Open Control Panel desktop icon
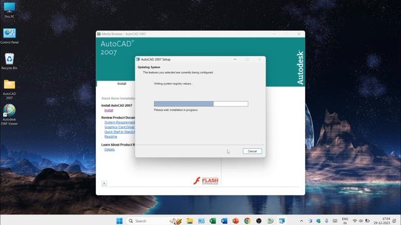The width and height of the screenshot is (401, 225). coord(9,36)
